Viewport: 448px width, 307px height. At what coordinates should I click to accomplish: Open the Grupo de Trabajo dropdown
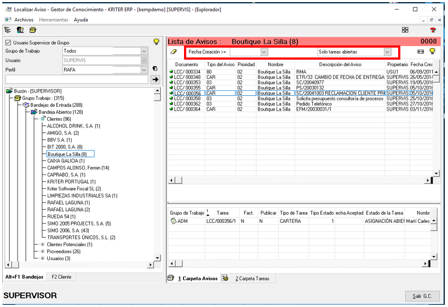click(144, 51)
